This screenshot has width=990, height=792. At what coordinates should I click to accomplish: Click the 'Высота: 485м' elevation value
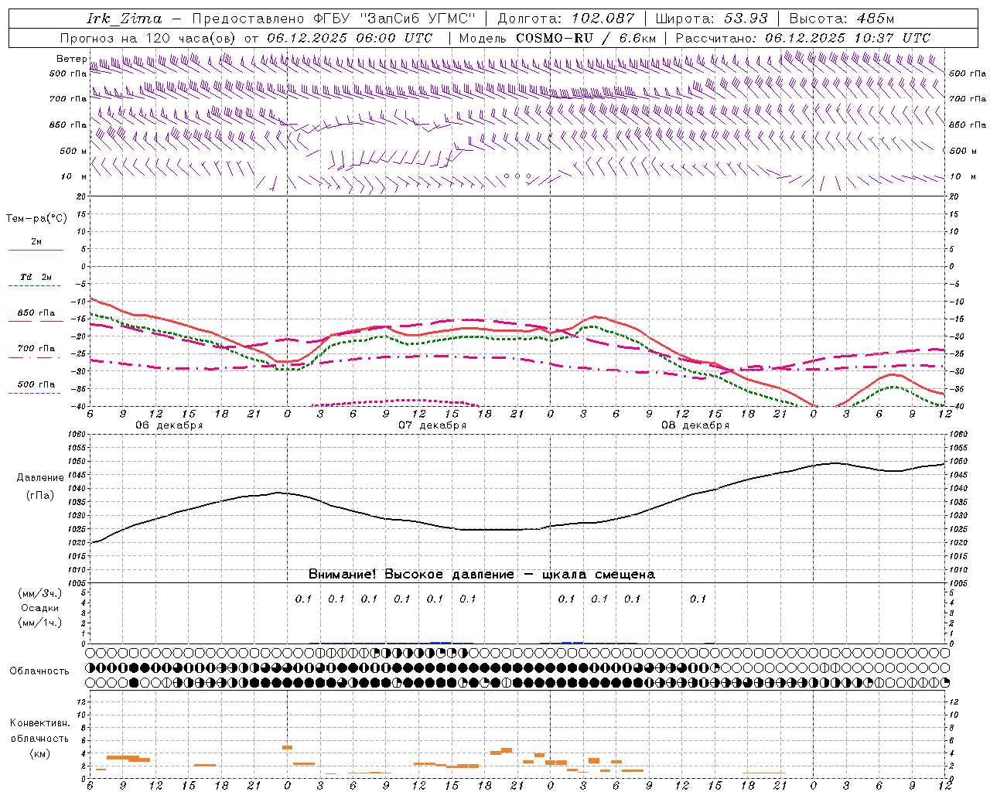pos(841,19)
